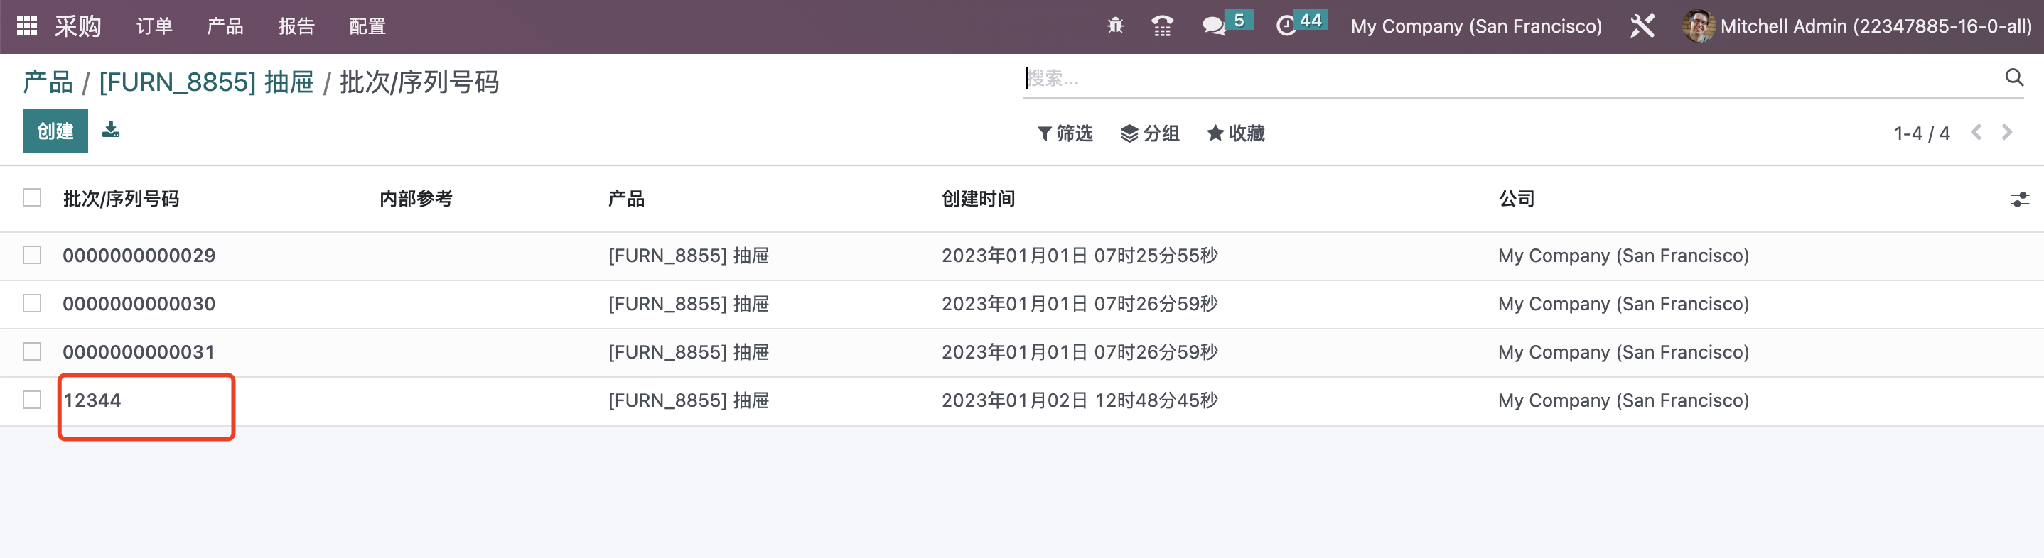The width and height of the screenshot is (2044, 558).
Task: Click the 创建 button
Action: coord(55,131)
